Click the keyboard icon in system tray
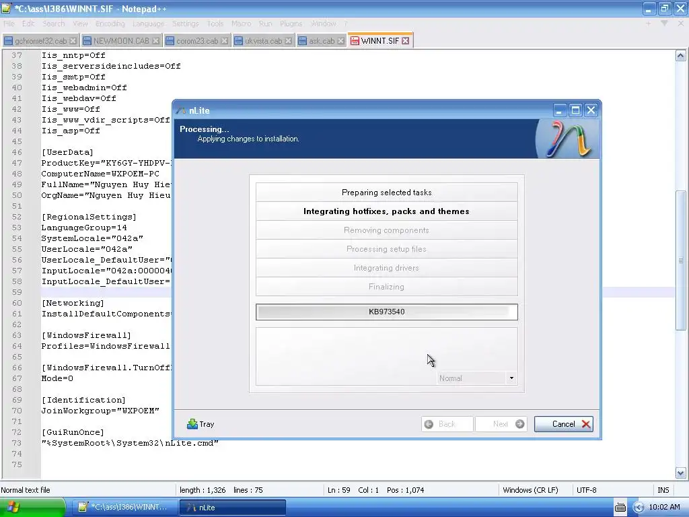This screenshot has height=517, width=689. pyautogui.click(x=620, y=508)
